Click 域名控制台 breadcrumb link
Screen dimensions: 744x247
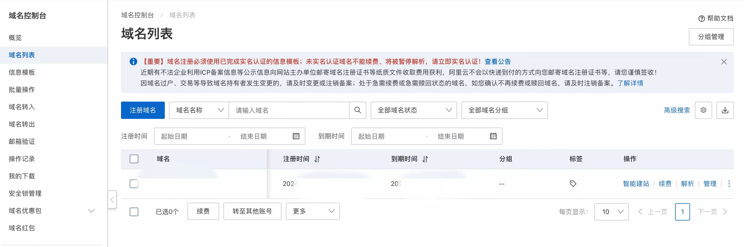(138, 15)
